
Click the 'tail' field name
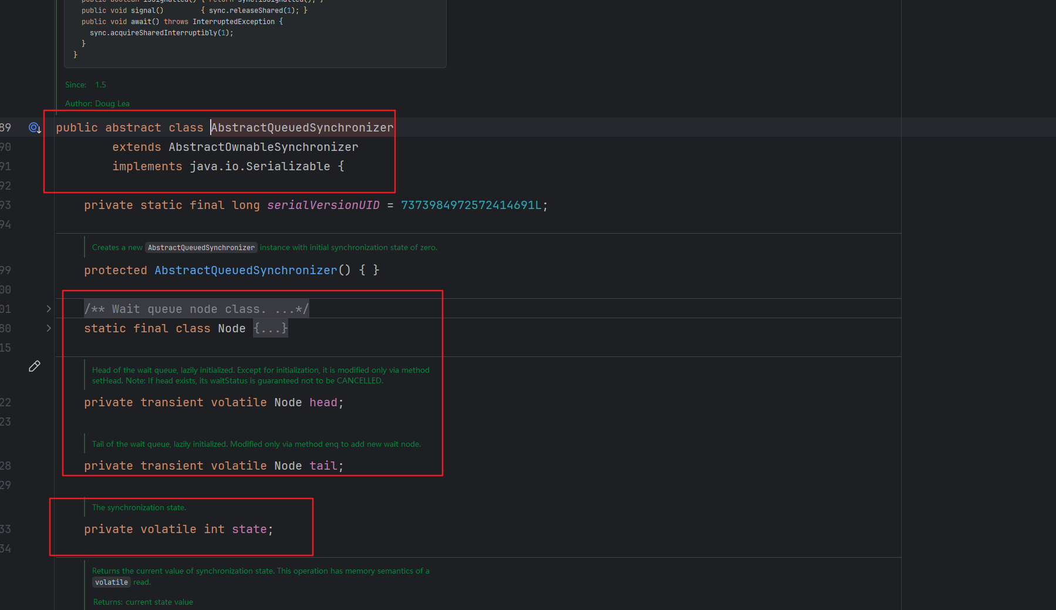pyautogui.click(x=323, y=466)
